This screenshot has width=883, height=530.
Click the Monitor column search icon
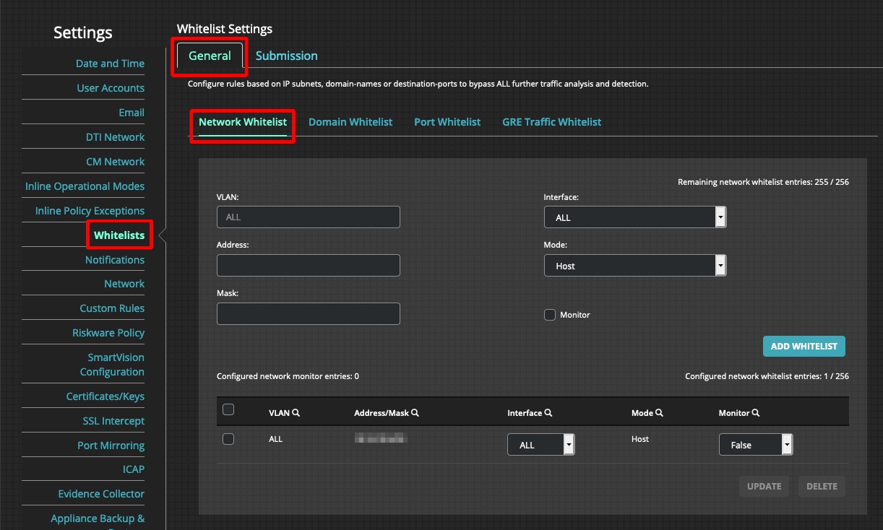tap(756, 412)
